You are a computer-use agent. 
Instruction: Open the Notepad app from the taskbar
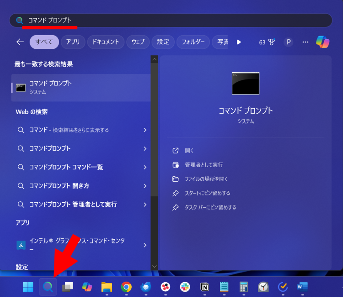coord(224,287)
